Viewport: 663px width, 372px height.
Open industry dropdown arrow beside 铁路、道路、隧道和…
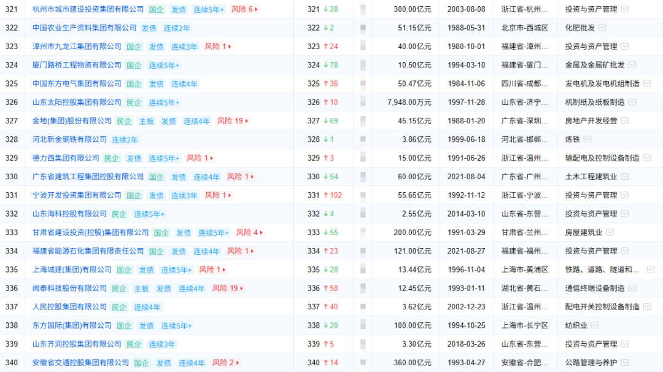[651, 269]
